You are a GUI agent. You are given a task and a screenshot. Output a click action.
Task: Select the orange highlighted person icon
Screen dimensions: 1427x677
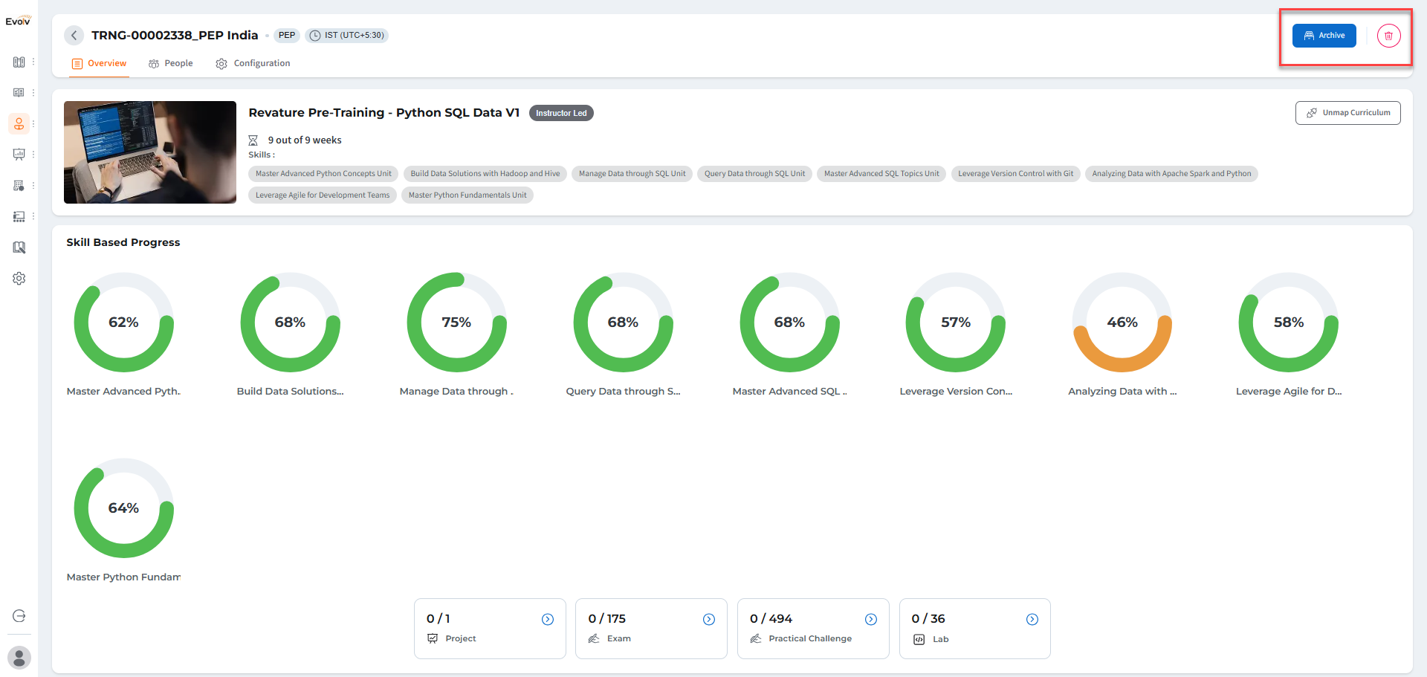tap(19, 123)
